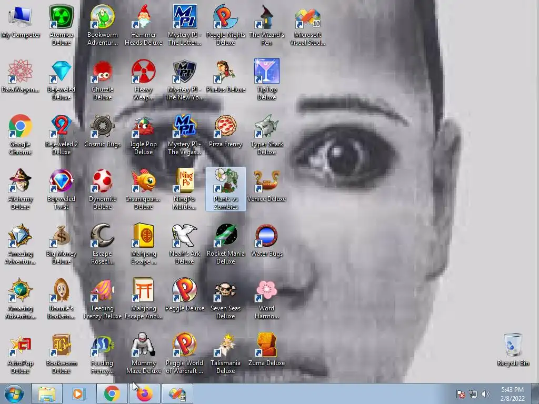Image resolution: width=539 pixels, height=404 pixels.
Task: Open Firefox from the taskbar
Action: [145, 393]
